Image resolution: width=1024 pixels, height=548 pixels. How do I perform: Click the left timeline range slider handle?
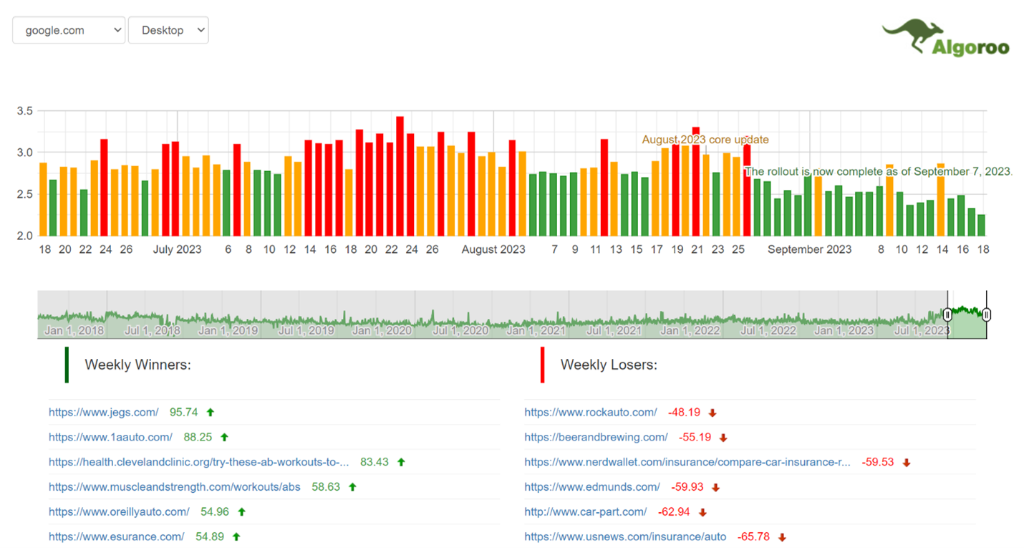947,314
